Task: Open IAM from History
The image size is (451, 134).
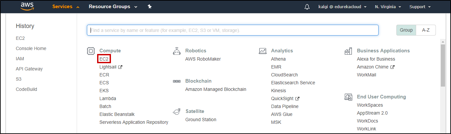Action: (x=20, y=59)
